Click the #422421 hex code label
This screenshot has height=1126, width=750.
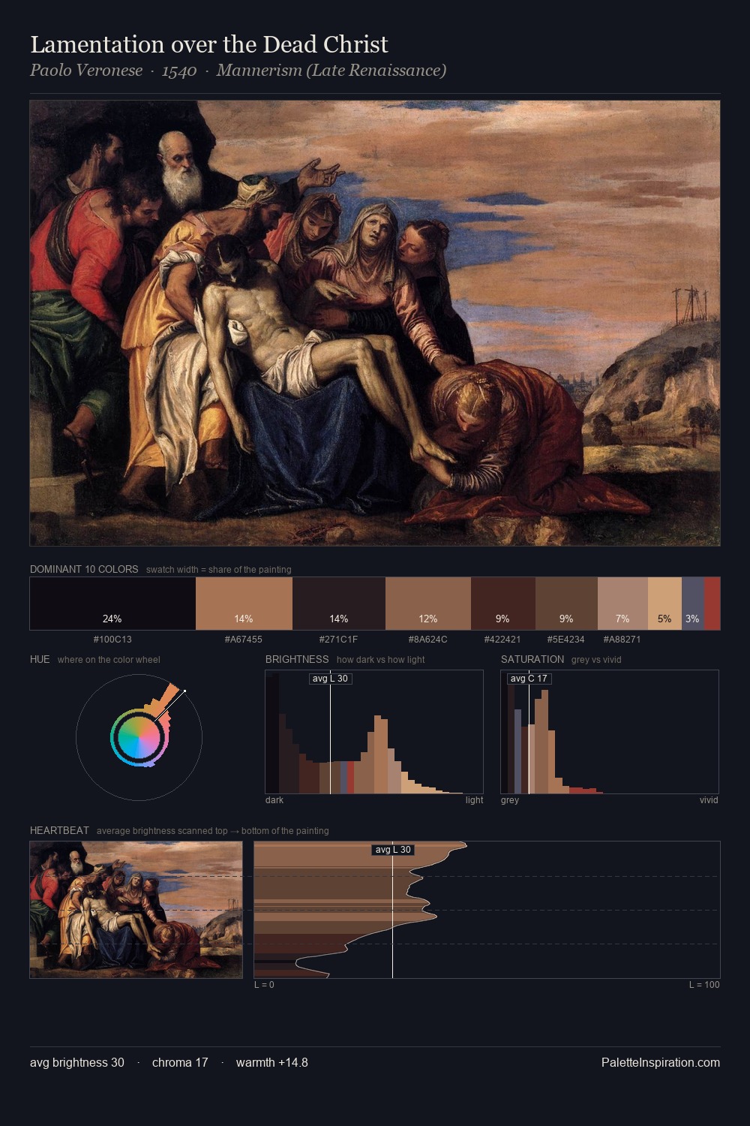(x=503, y=640)
